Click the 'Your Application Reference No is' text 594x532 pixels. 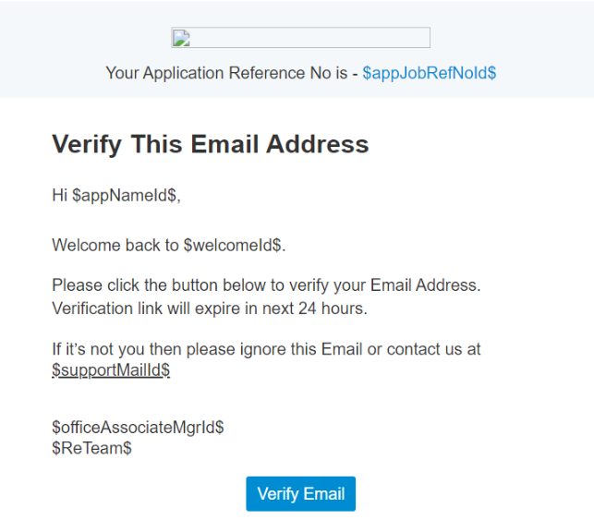pyautogui.click(x=226, y=73)
